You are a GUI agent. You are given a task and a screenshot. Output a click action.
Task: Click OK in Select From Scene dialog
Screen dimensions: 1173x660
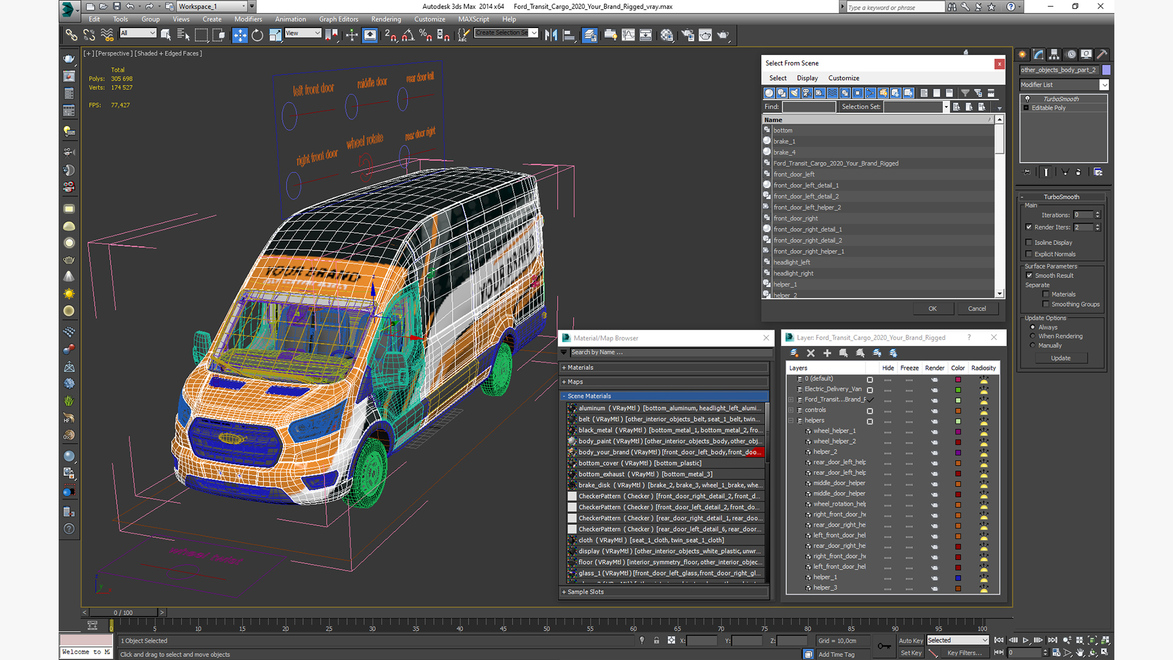(x=932, y=309)
